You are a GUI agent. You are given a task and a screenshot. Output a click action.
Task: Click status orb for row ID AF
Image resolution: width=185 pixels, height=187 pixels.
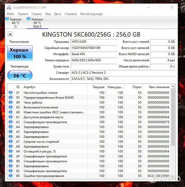pos(11,156)
